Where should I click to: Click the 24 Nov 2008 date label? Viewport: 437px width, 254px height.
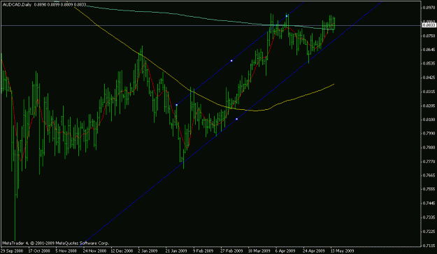click(x=94, y=251)
